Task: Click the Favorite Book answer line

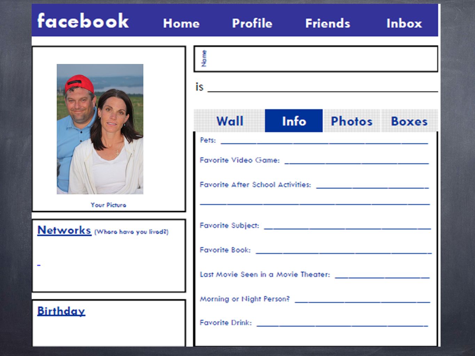Action: tap(343, 252)
